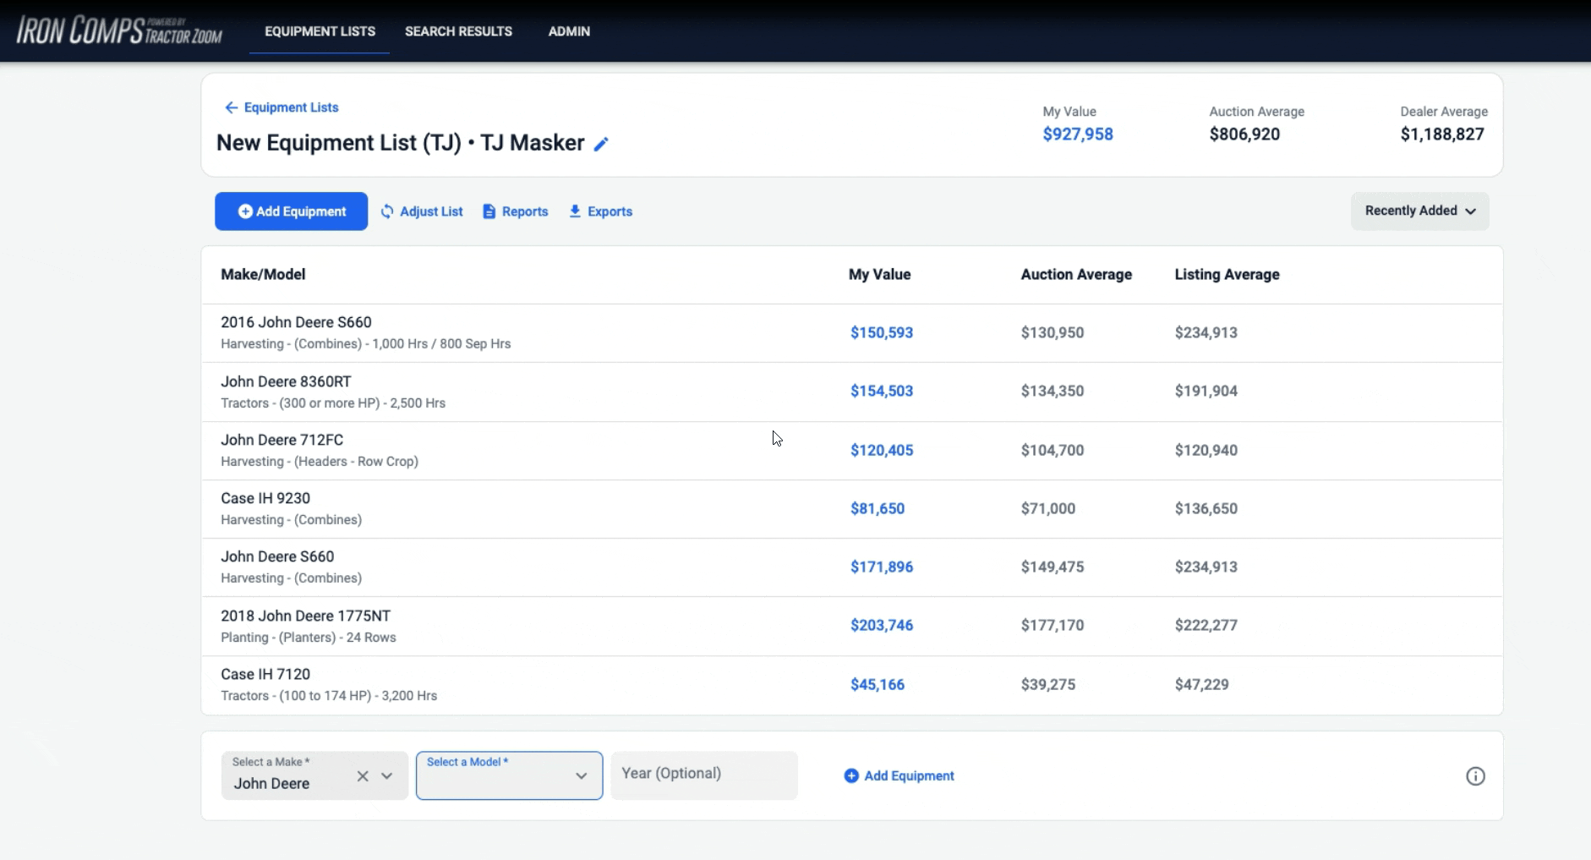Open the Recently Added sort dropdown
Viewport: 1591px width, 860px height.
[x=1420, y=211]
